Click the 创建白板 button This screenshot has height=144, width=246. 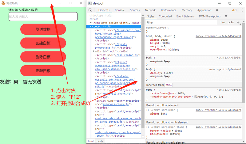tap(43, 43)
